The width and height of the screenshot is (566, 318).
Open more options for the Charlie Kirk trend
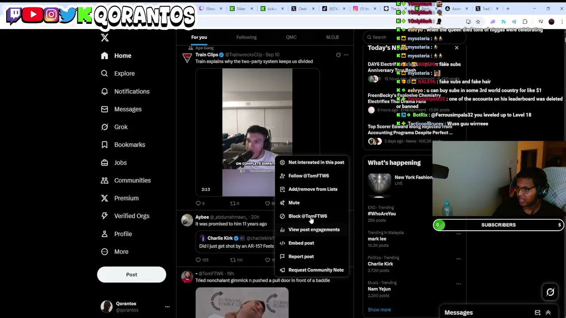click(459, 258)
